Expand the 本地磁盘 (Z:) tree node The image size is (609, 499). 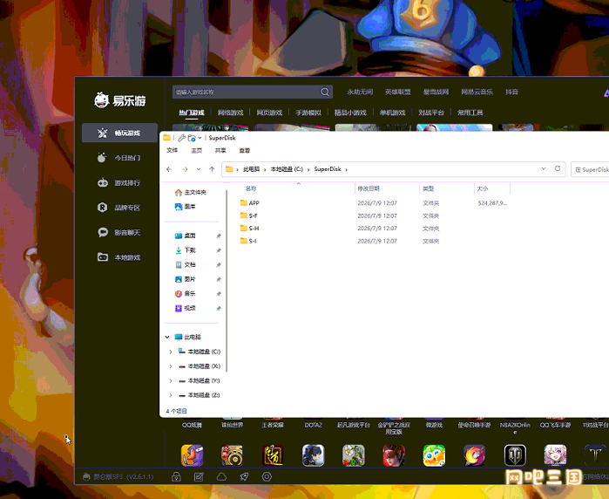coord(171,395)
